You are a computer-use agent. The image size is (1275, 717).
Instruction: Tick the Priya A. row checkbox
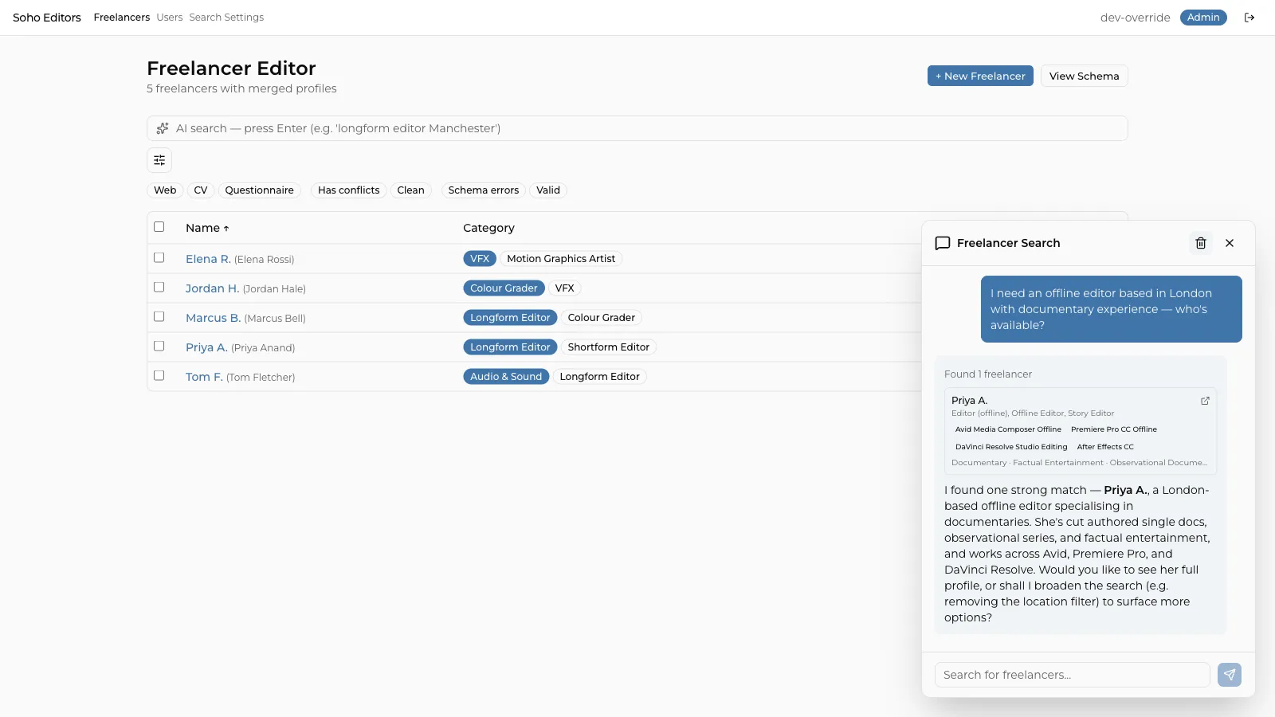pos(159,347)
